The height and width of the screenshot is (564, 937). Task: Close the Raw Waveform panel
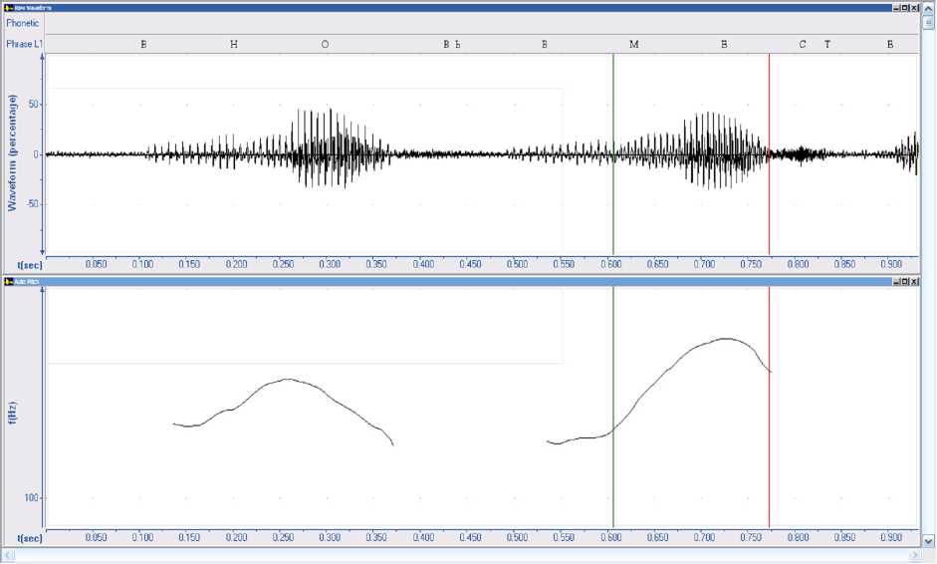point(914,6)
